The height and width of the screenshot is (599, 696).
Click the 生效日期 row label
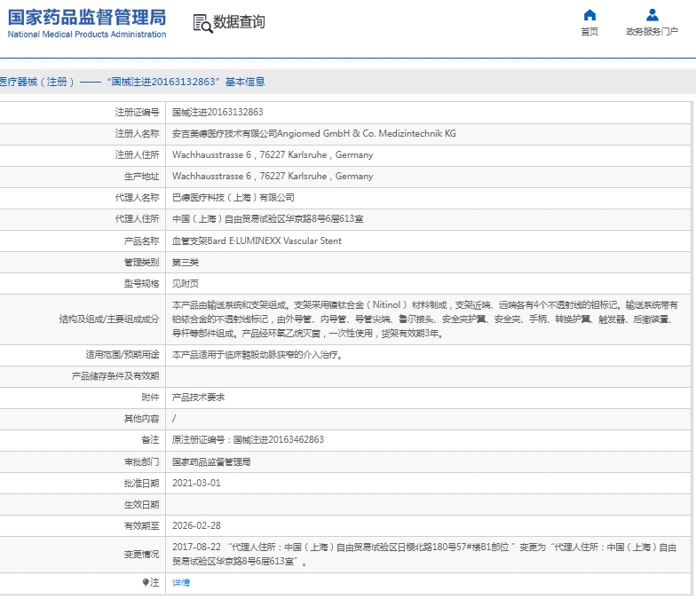click(x=142, y=504)
